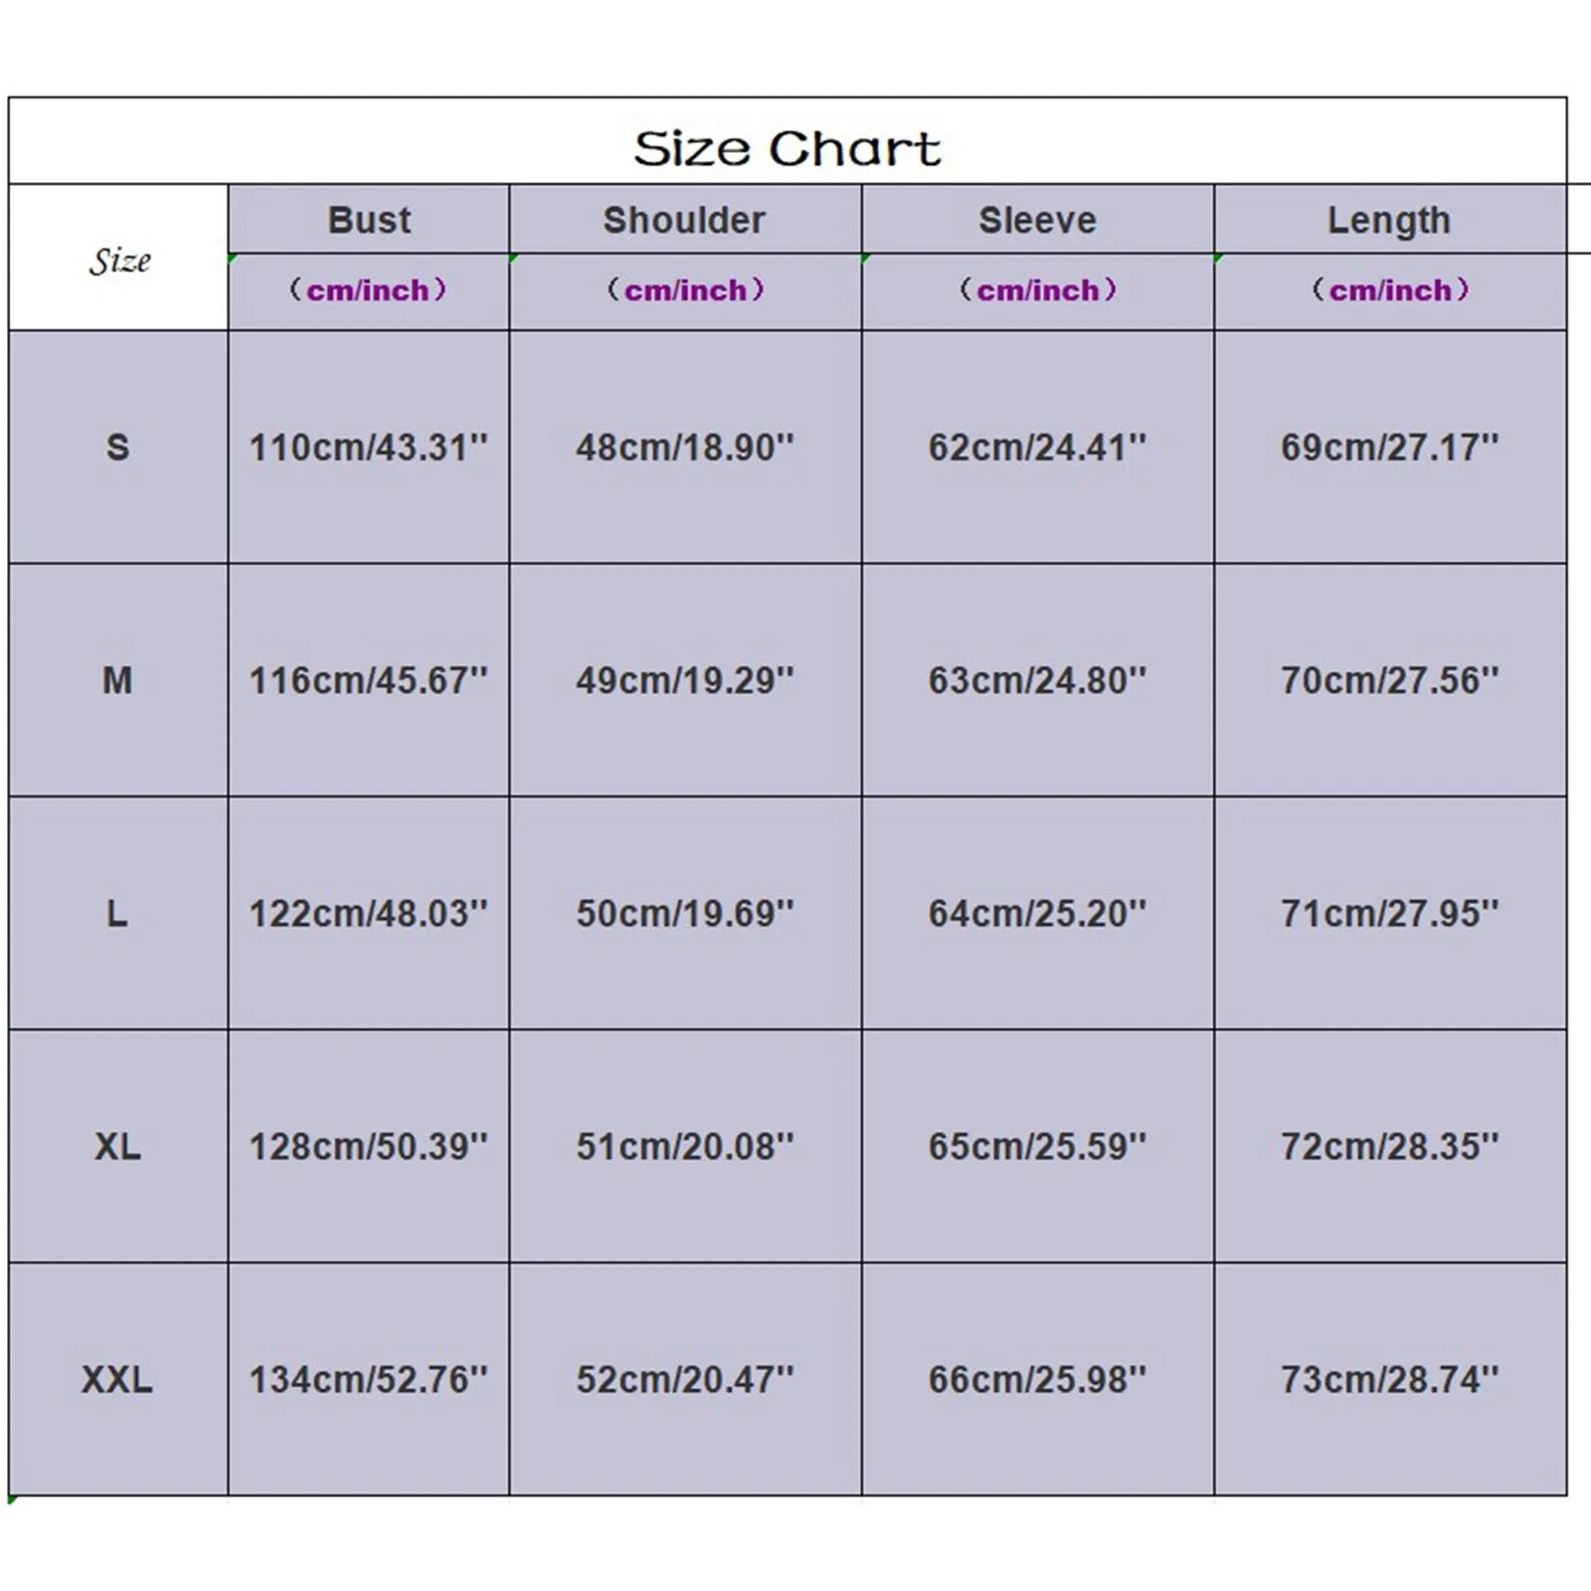Click the 110cm/43.31" bust cell
The image size is (1591, 1591).
coord(368,447)
